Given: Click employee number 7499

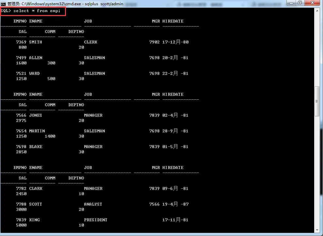Looking at the screenshot, I should click(21, 58).
